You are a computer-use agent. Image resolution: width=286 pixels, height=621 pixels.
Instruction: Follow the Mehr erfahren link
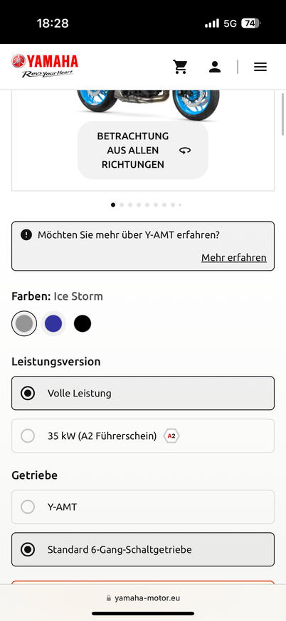234,257
